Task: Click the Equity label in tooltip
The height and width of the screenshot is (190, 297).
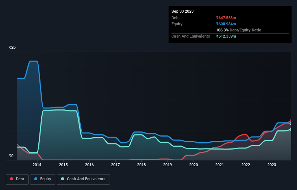Action: 177,24
